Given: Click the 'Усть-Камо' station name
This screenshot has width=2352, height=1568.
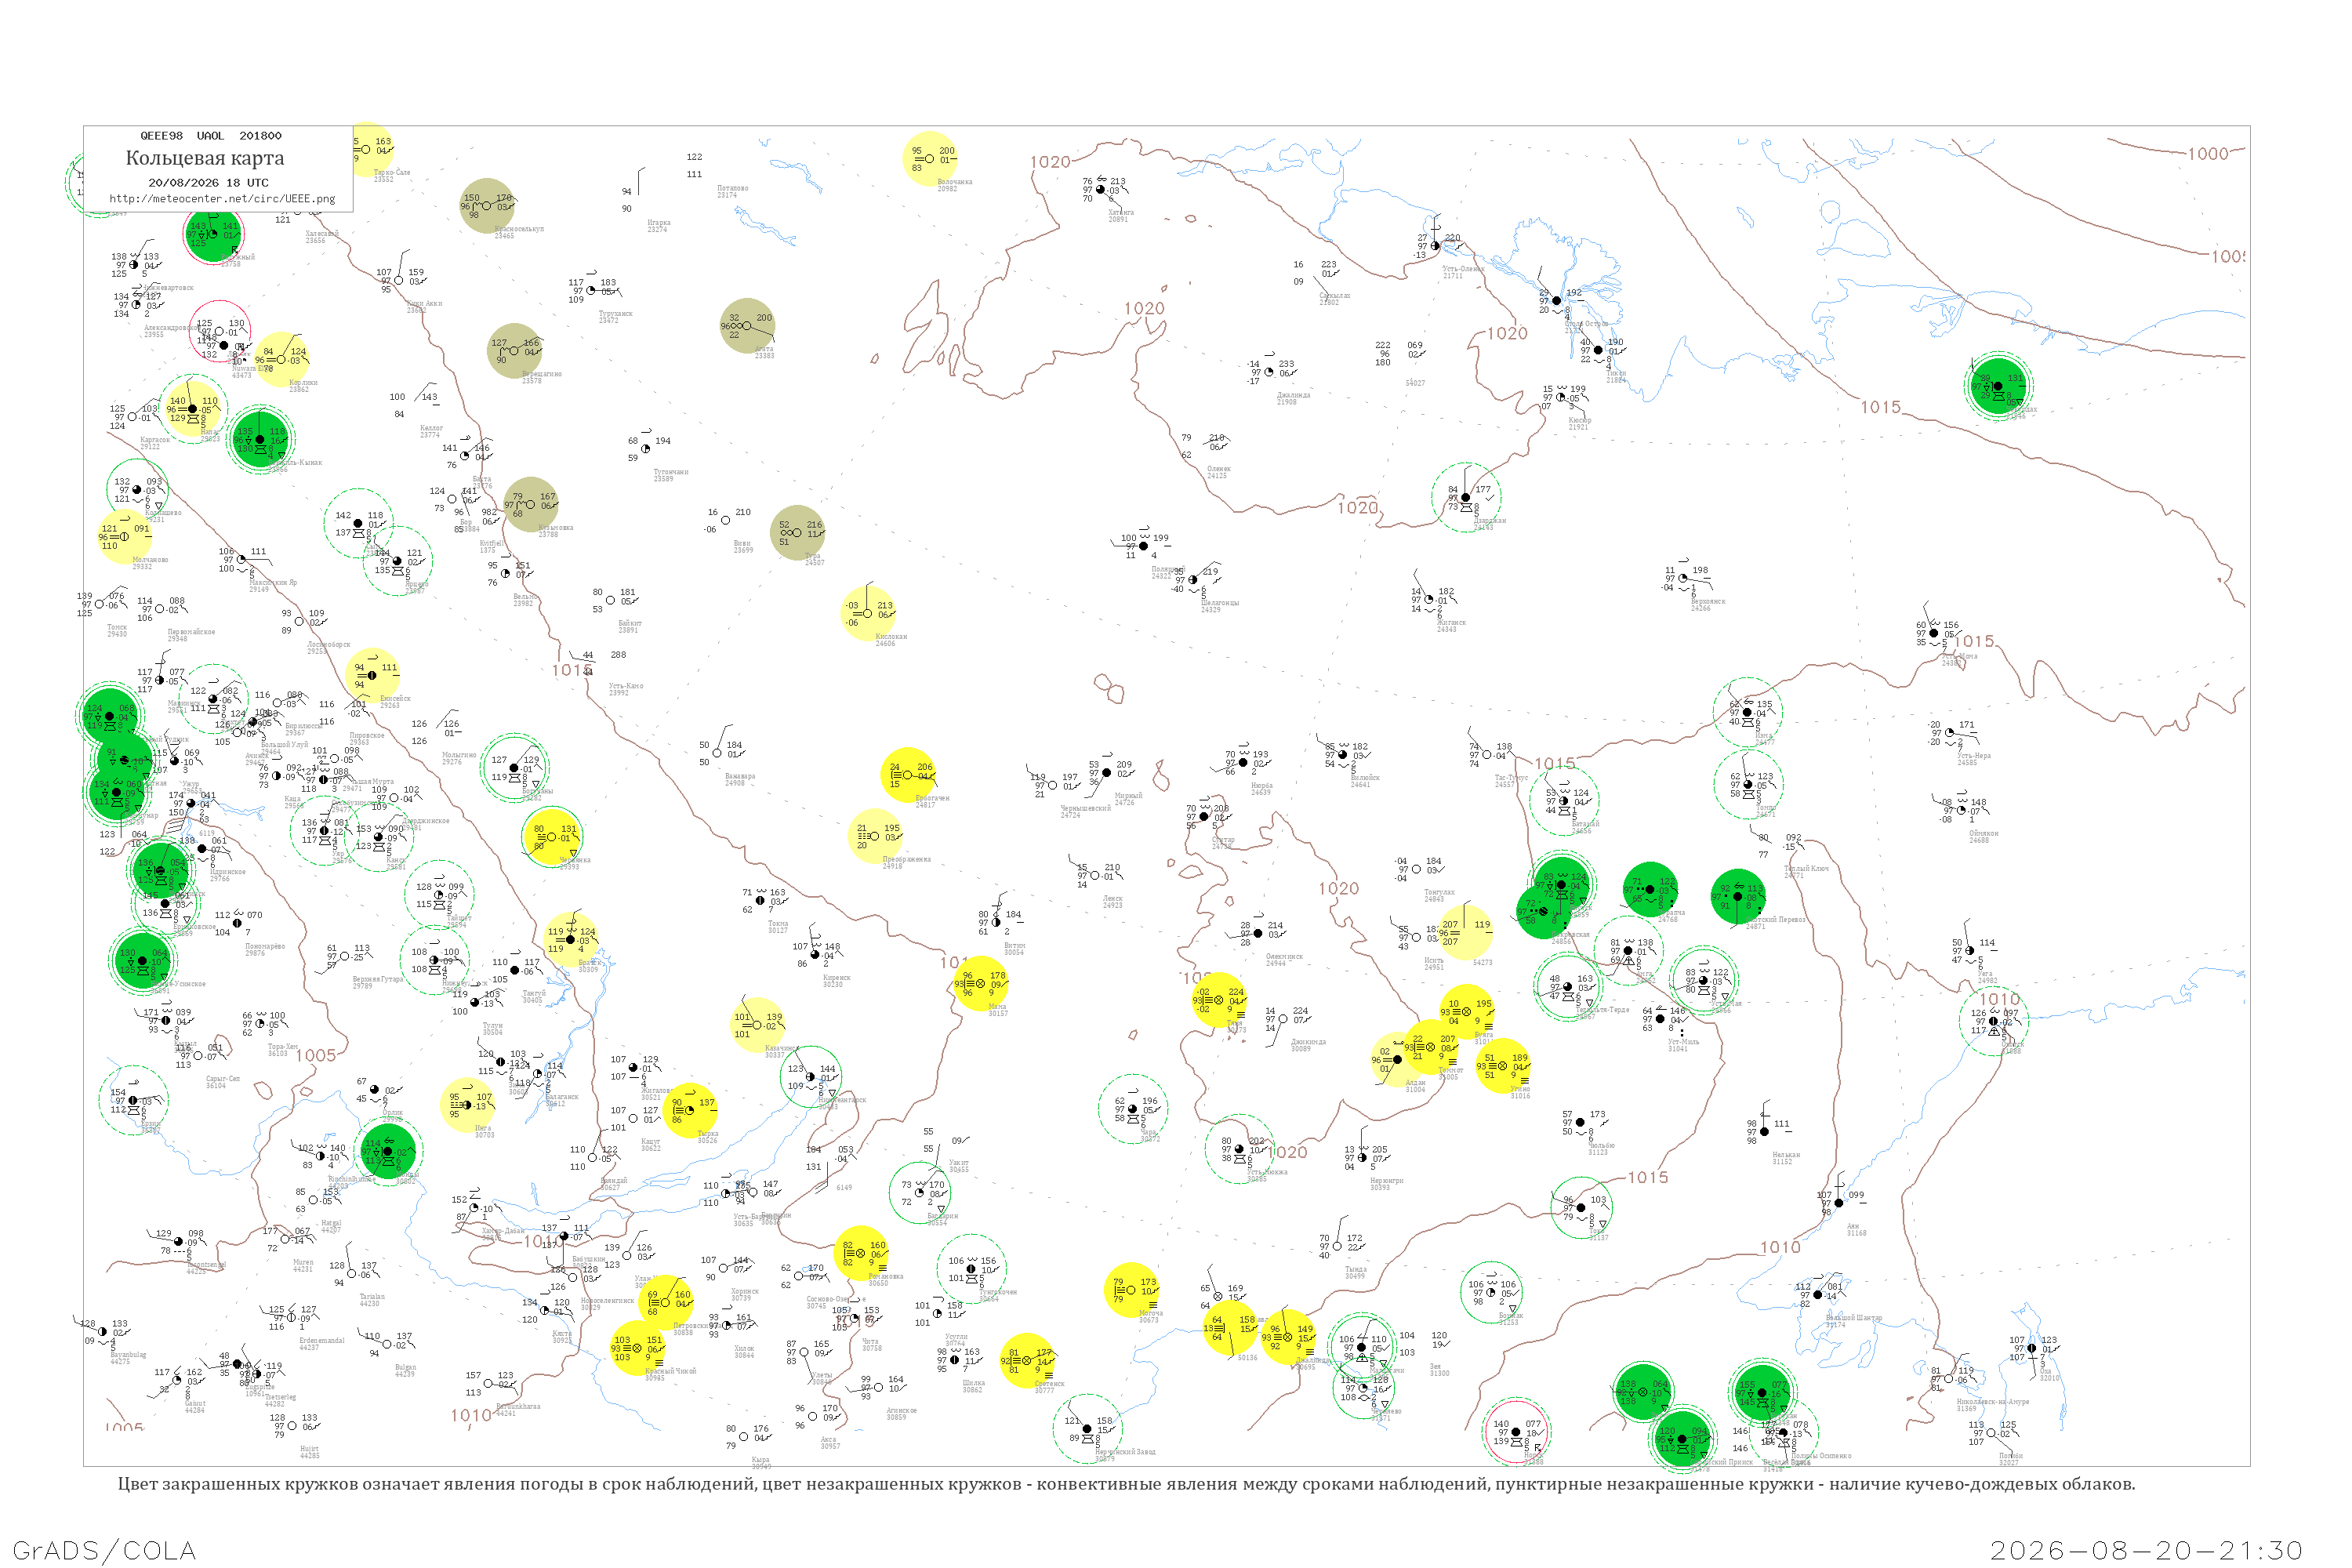Looking at the screenshot, I should [626, 686].
